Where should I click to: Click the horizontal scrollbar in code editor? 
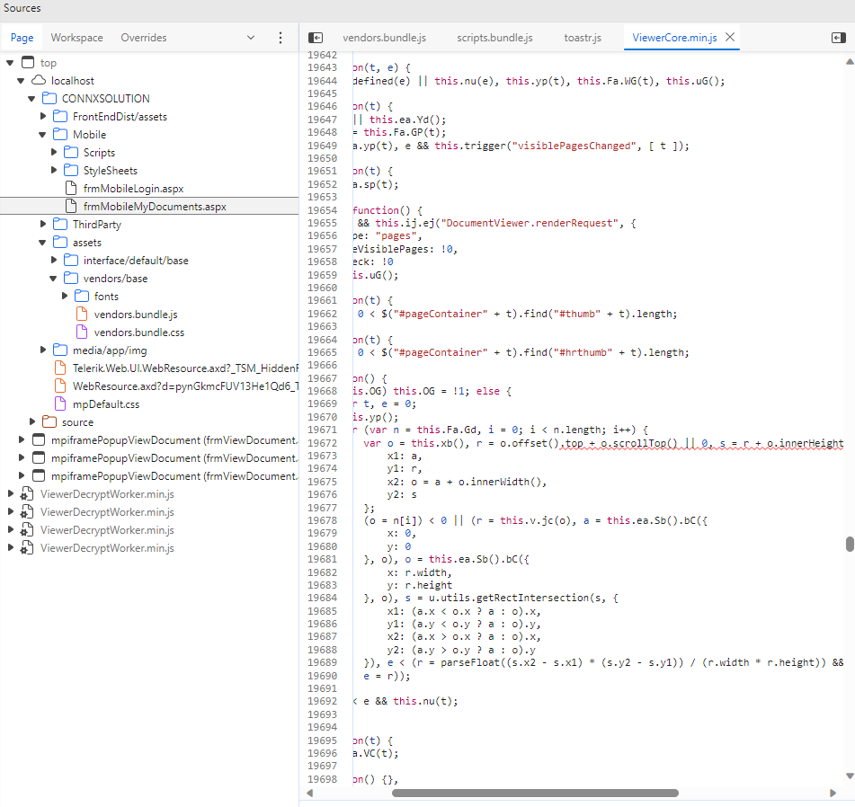(x=535, y=794)
